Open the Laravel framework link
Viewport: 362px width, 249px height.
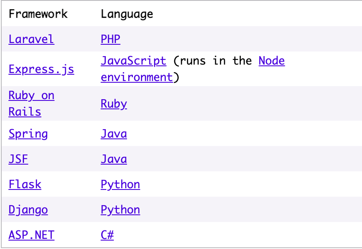pyautogui.click(x=31, y=39)
